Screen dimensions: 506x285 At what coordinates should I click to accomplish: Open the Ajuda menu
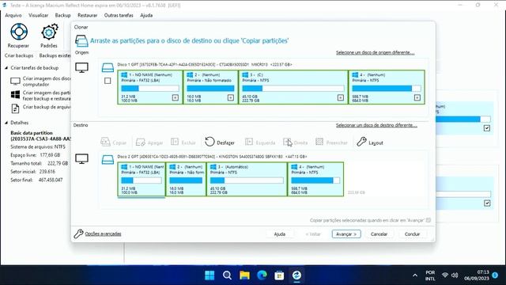click(146, 15)
